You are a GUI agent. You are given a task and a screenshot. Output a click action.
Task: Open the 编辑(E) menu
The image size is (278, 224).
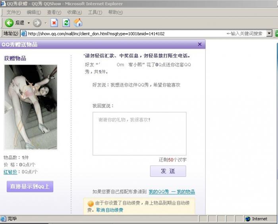34,12
